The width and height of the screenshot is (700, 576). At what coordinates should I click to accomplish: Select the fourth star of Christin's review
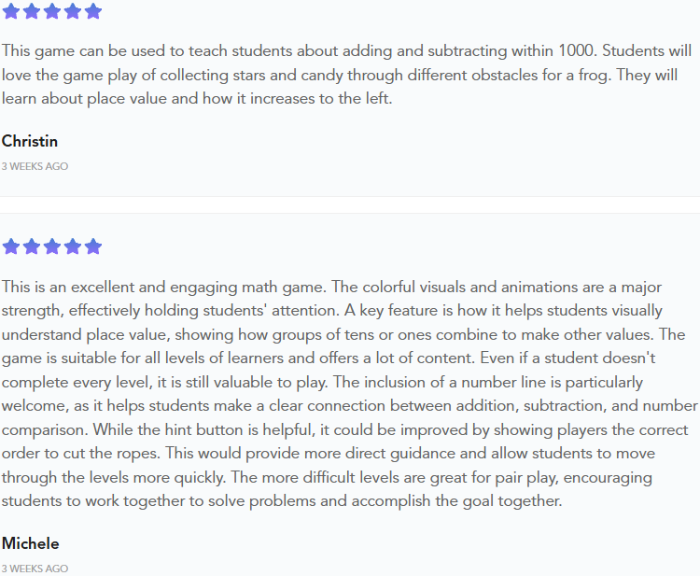72,12
